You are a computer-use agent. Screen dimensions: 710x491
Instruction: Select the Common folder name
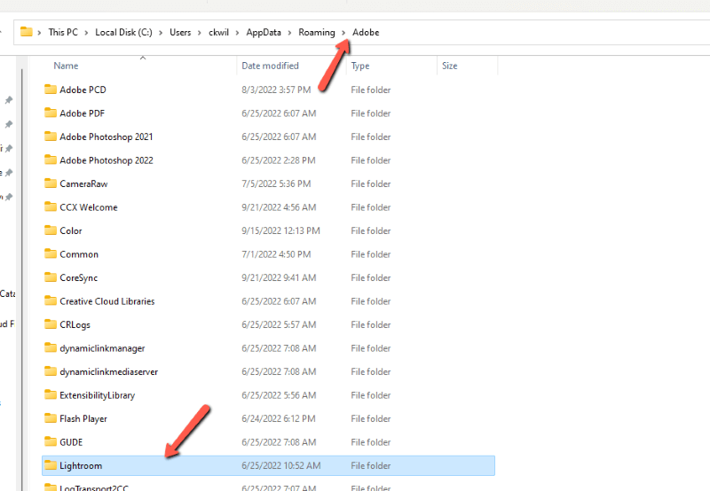point(79,254)
